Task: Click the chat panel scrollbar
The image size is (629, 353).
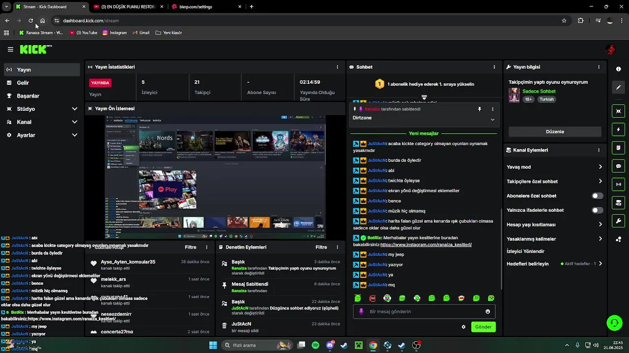Action: click(x=501, y=249)
